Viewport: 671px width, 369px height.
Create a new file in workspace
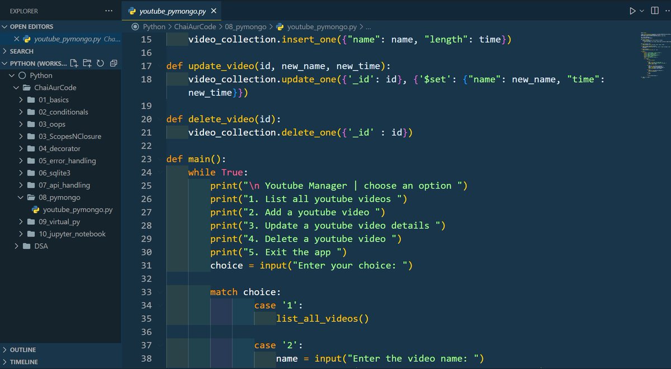click(x=74, y=63)
